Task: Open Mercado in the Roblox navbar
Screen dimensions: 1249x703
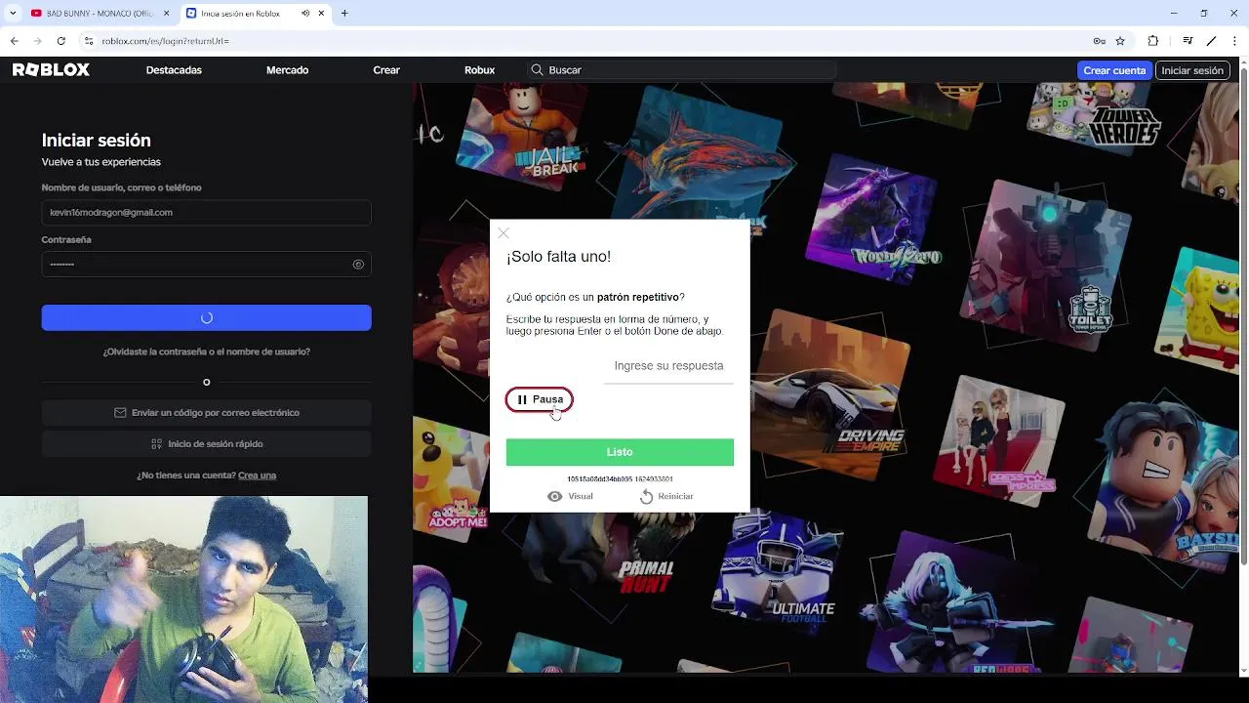Action: coord(287,70)
